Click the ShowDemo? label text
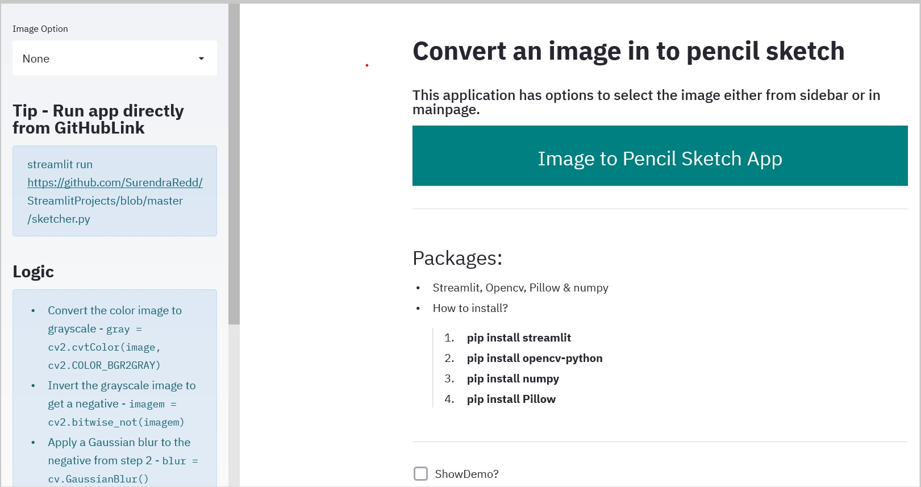 click(x=466, y=474)
